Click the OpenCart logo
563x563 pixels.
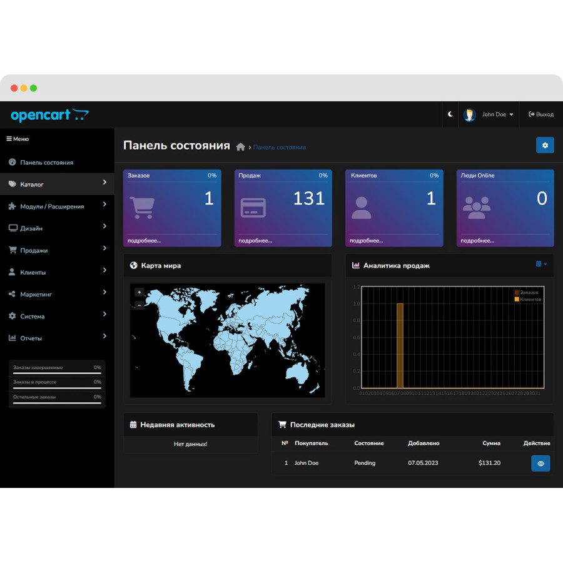[x=49, y=115]
